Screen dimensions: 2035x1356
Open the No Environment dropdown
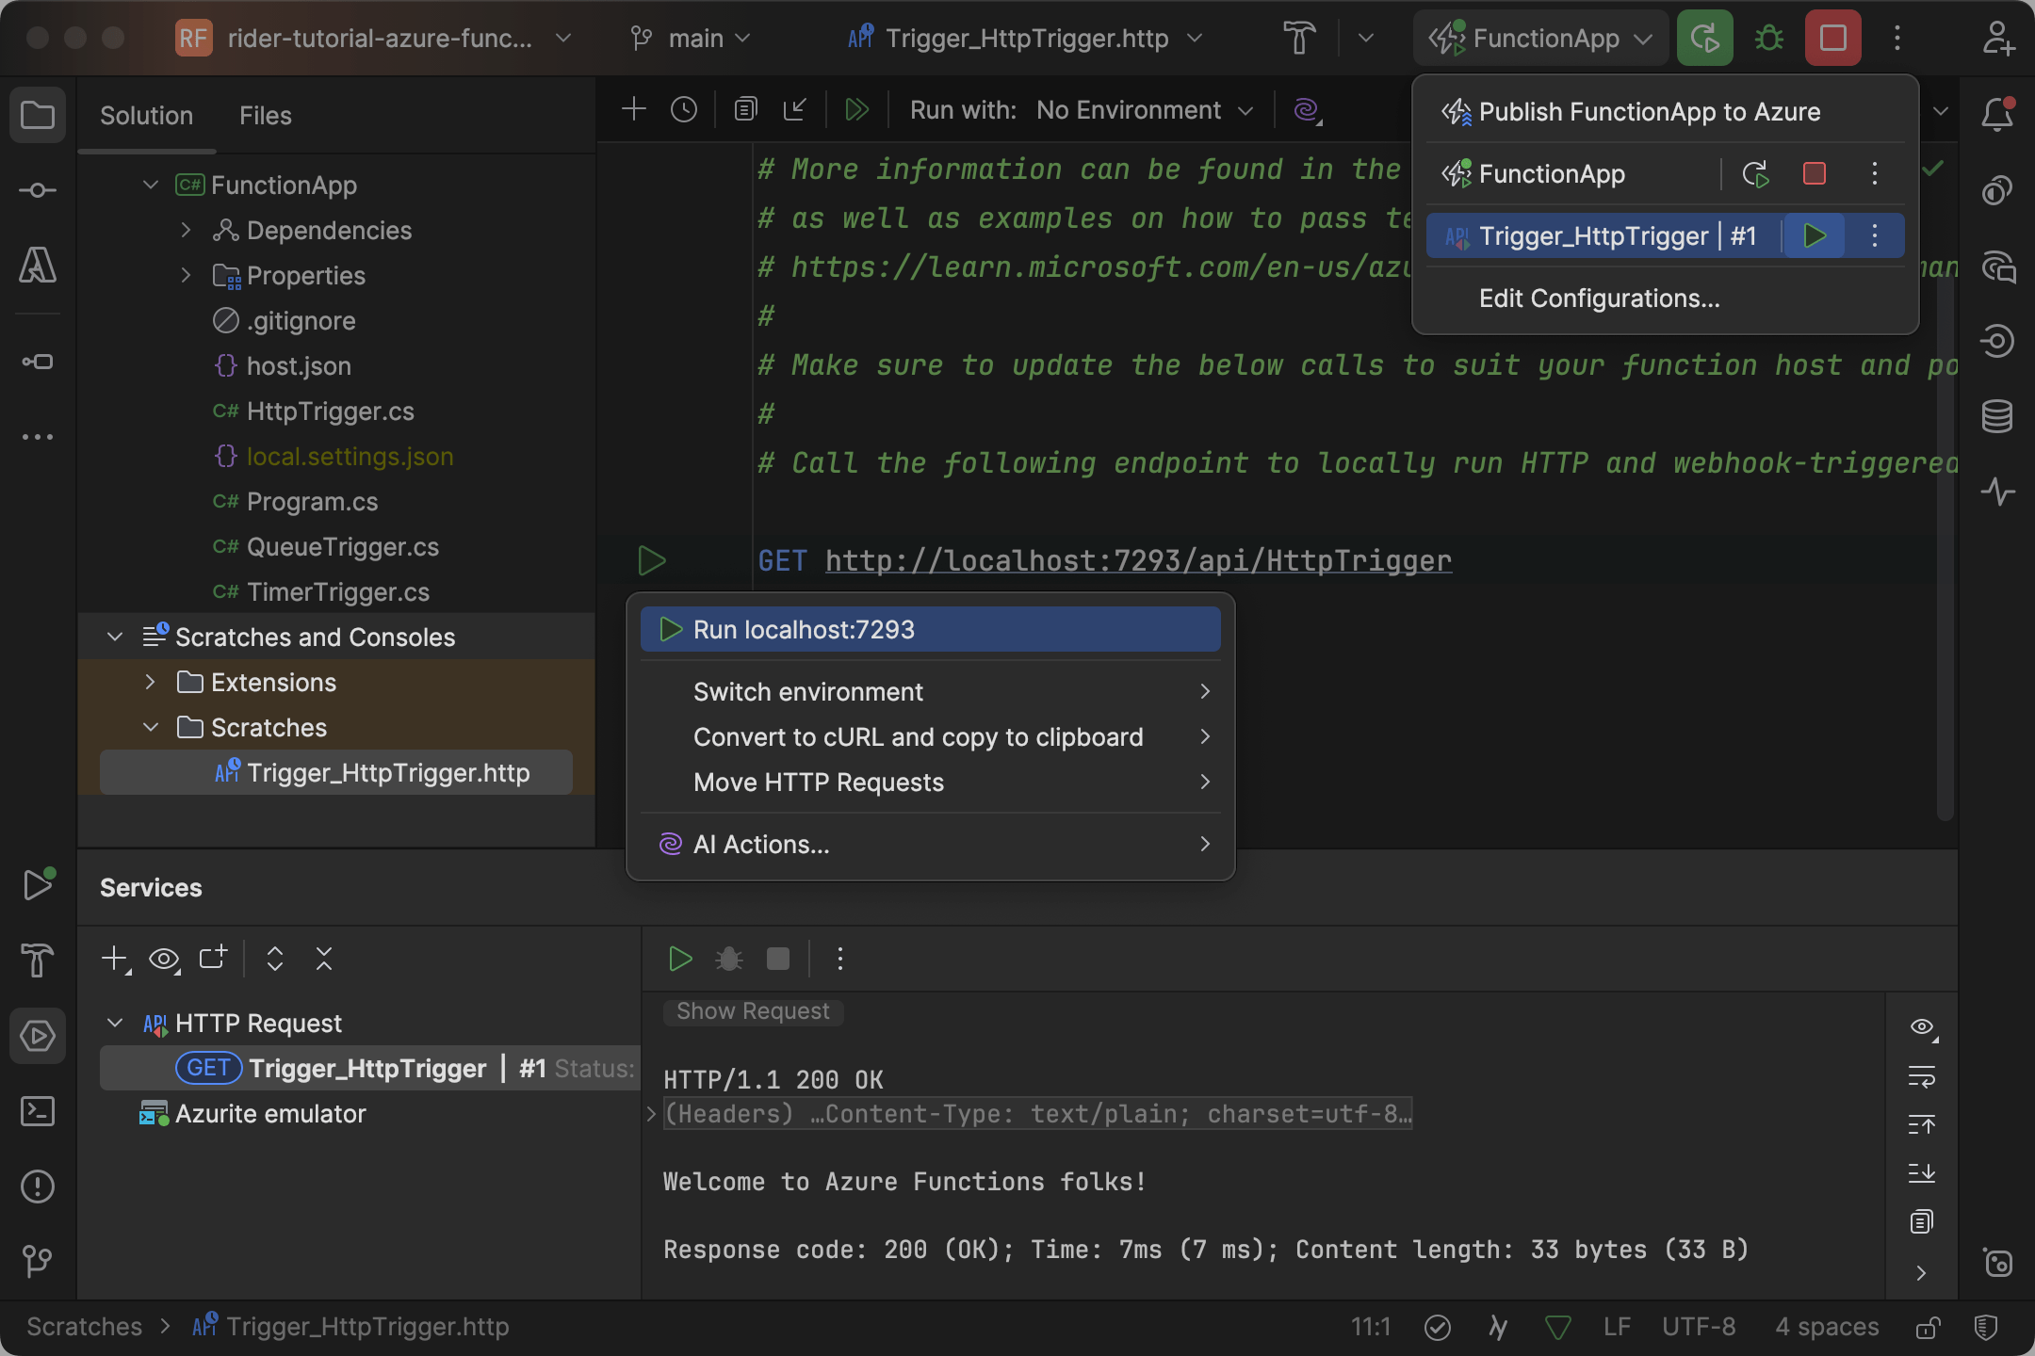pyautogui.click(x=1143, y=109)
